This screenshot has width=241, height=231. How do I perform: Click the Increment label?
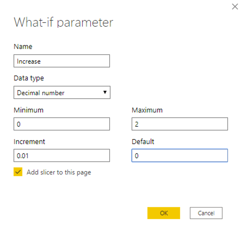click(29, 142)
